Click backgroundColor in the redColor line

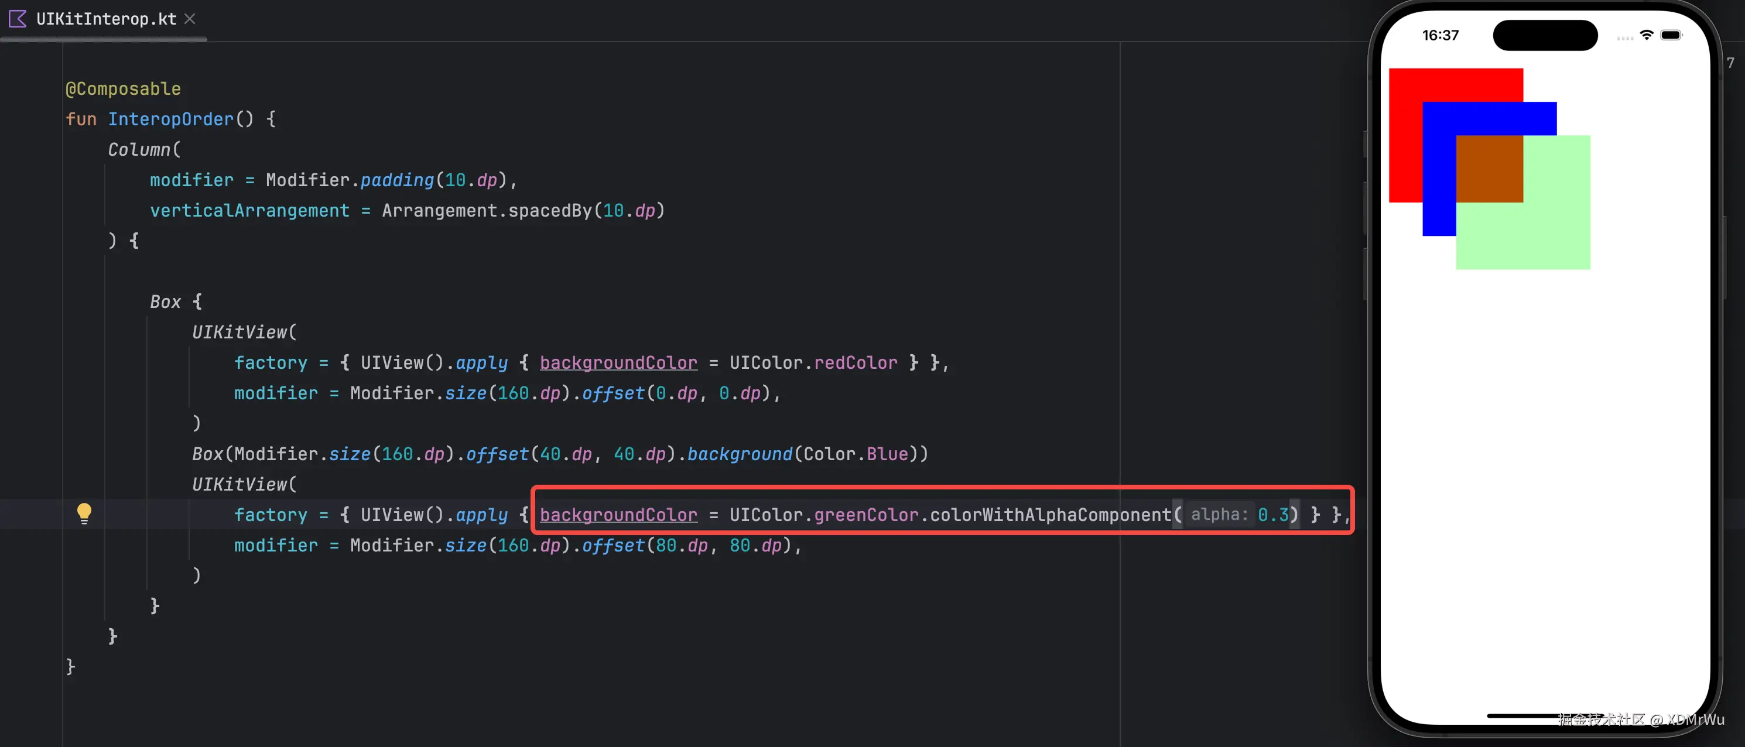tap(618, 363)
